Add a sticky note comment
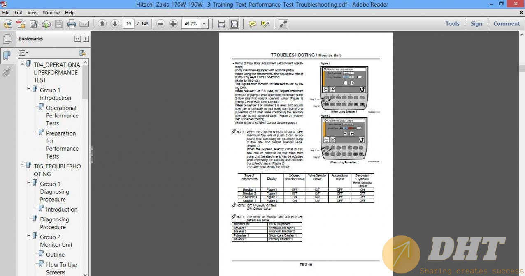525x276 pixels. 252,24
